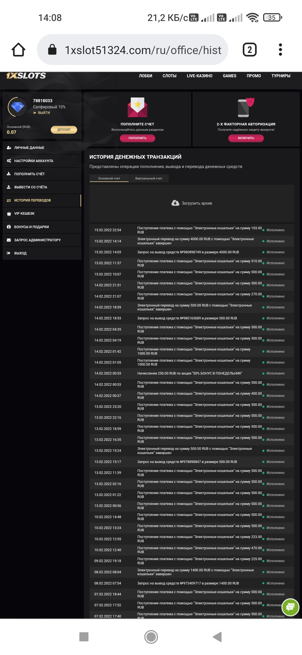Open the green live chat bubble
The height and width of the screenshot is (655, 302).
[291, 607]
